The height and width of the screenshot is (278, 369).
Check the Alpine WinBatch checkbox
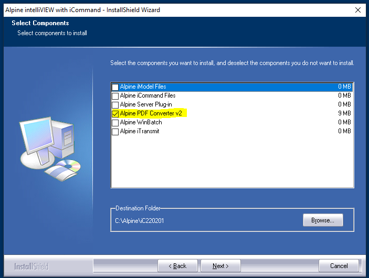pos(115,123)
